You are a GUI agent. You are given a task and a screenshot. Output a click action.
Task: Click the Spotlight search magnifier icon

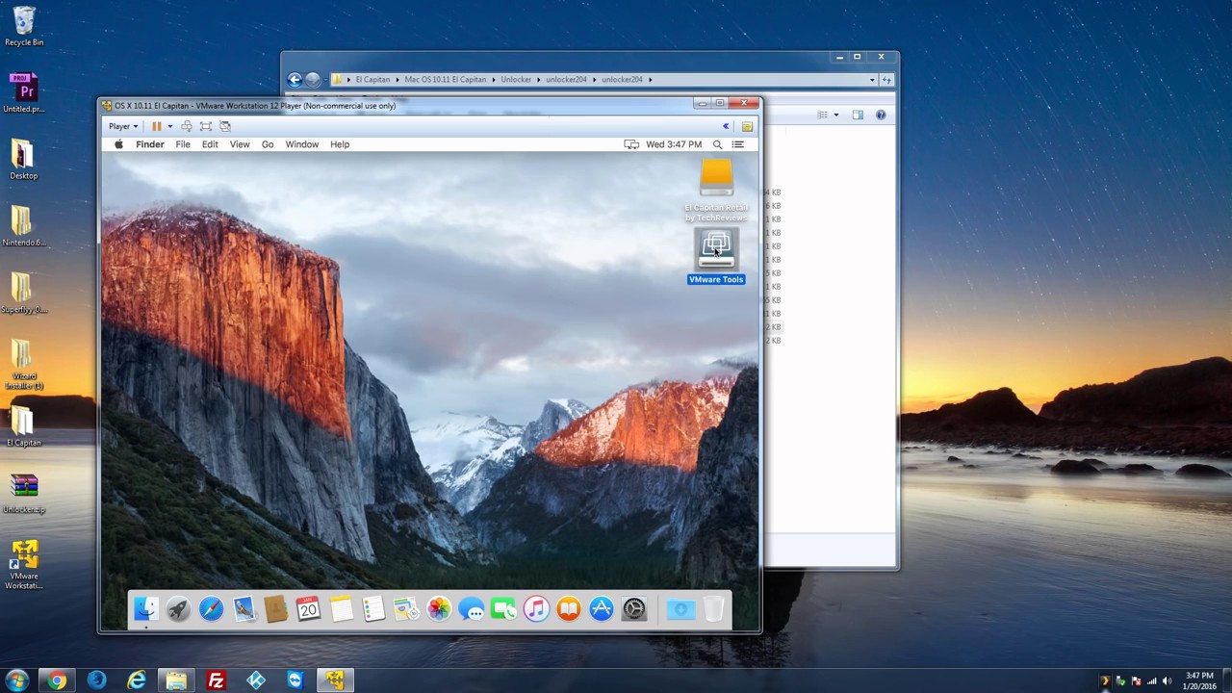[x=717, y=144]
